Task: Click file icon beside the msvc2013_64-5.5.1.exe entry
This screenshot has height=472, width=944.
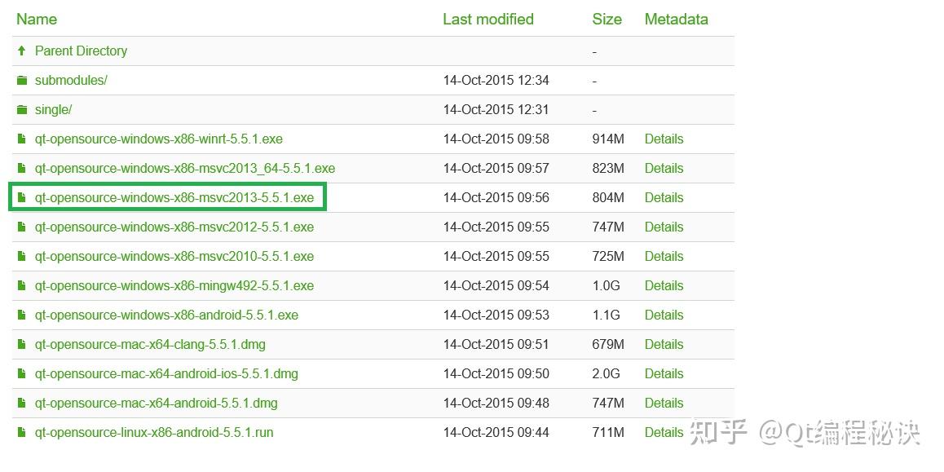Action: tap(22, 168)
